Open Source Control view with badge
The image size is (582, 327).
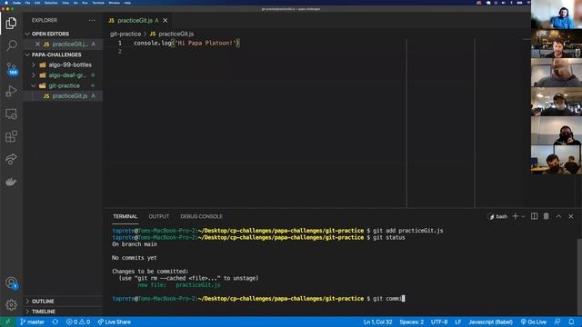(11, 69)
